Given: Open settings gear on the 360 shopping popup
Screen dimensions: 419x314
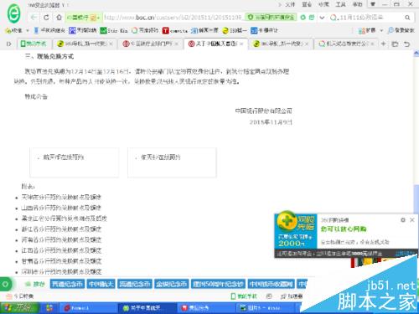Looking at the screenshot, I should tap(403, 220).
